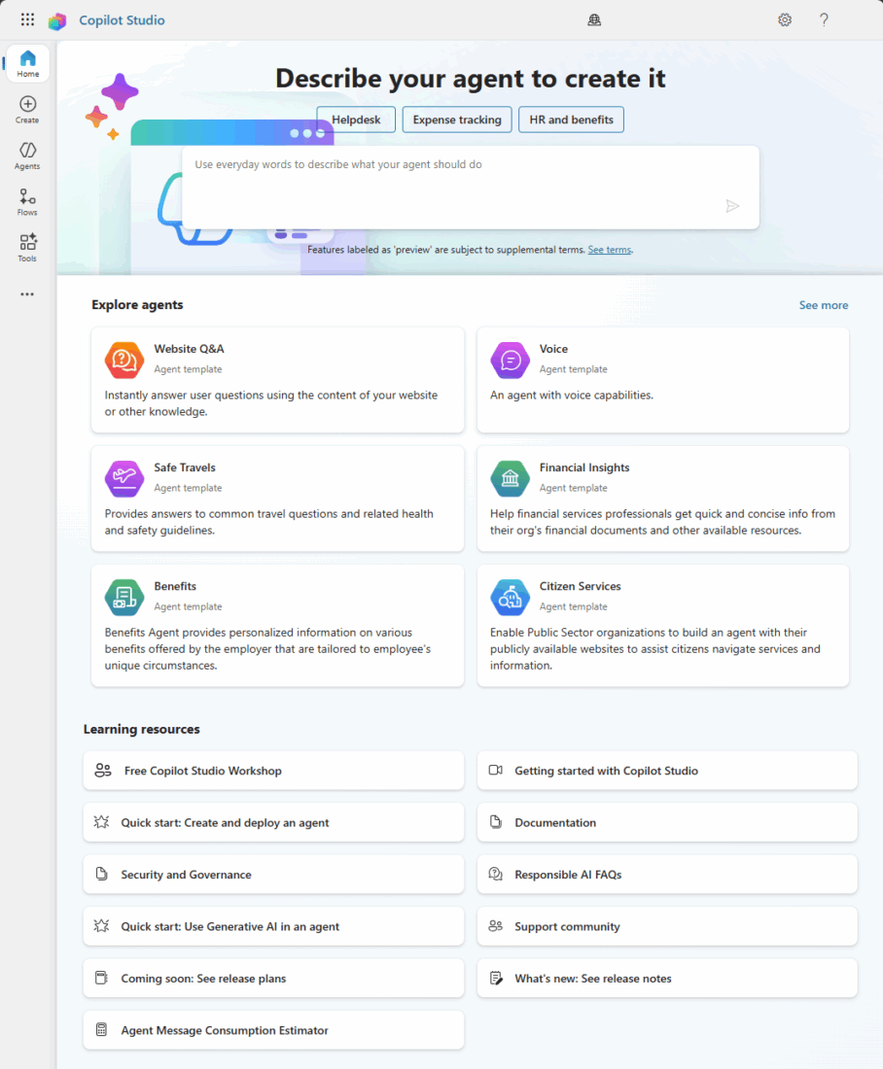Image resolution: width=883 pixels, height=1069 pixels.
Task: Open the Responsible AI FAQs resource
Action: (x=666, y=875)
